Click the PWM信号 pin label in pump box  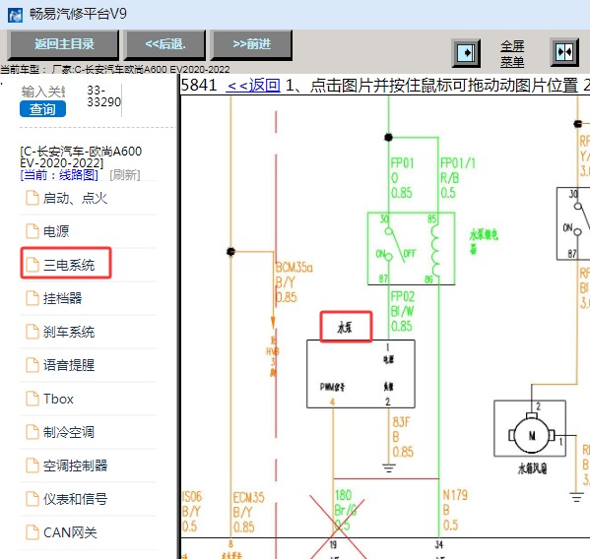click(x=332, y=387)
